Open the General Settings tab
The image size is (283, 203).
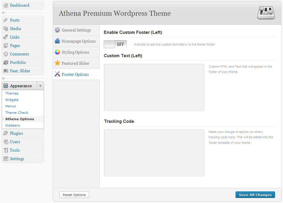pos(76,30)
